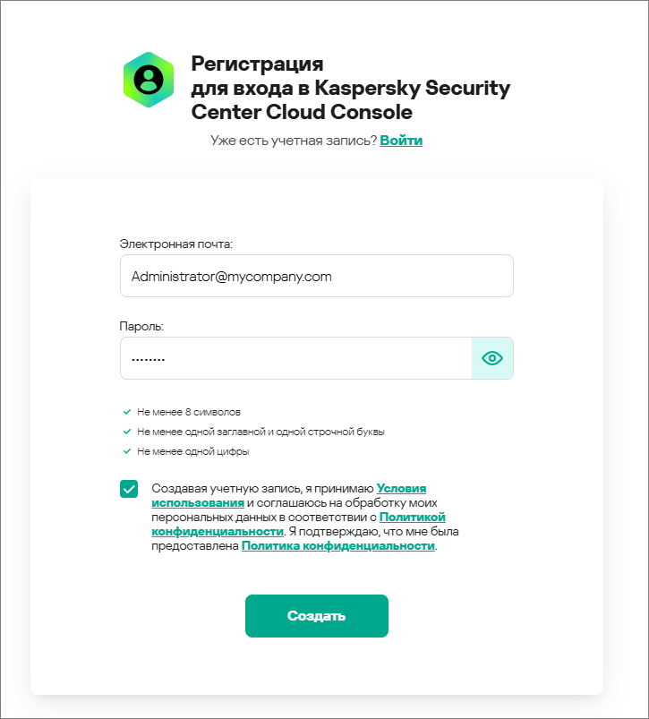Click the "Электронная почта:" label
This screenshot has height=719, width=649.
coord(175,244)
